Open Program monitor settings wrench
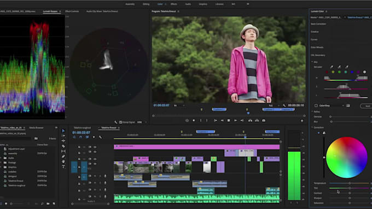This screenshot has height=209, width=372. [x=284, y=105]
